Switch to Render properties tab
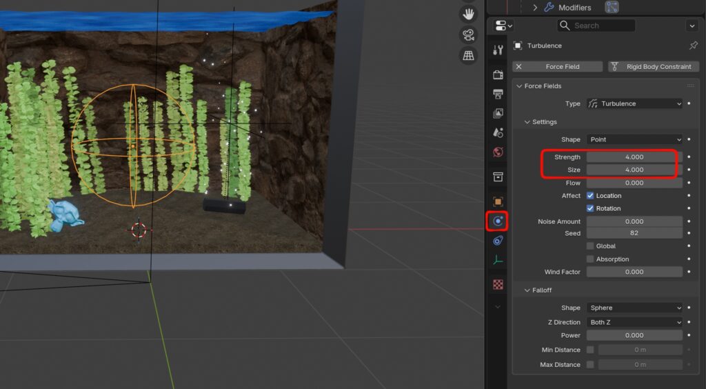 pyautogui.click(x=498, y=74)
